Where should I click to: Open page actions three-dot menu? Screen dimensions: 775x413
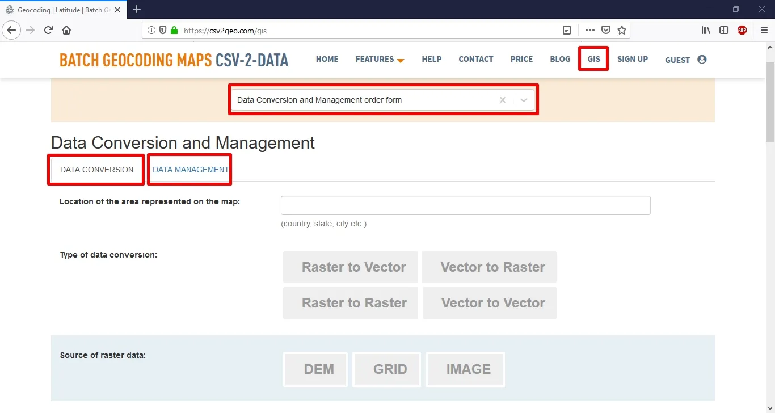590,31
